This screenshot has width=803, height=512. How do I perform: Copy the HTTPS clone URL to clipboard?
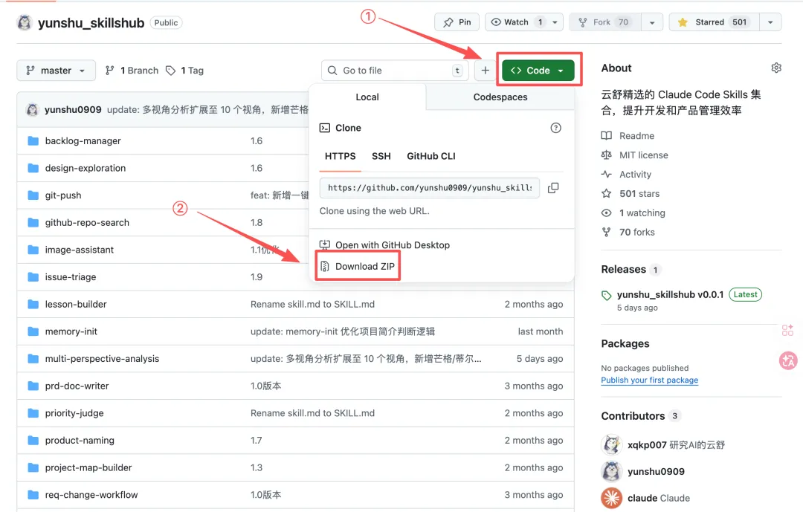point(553,188)
